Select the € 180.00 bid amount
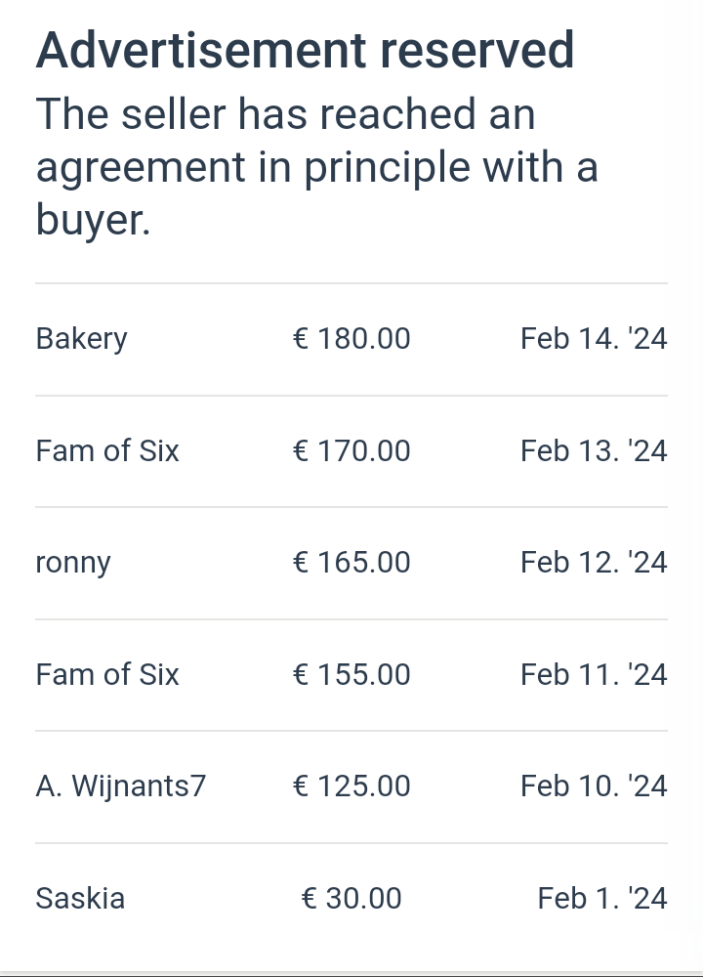The width and height of the screenshot is (703, 977). 351,339
